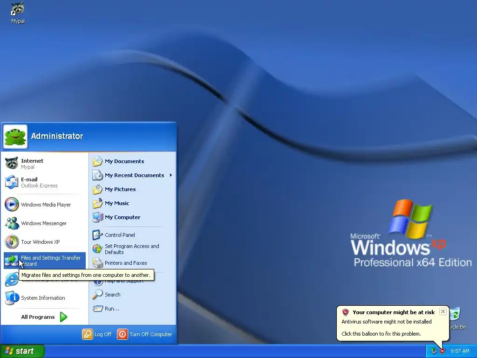Open System Information icon

point(12,298)
